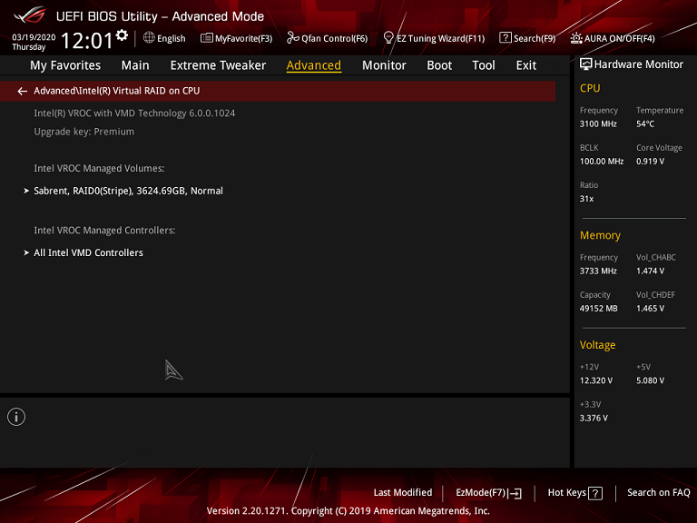Screen dimensions: 697x523
Task: Click the CPU temperature value 54°C
Action: (x=645, y=124)
